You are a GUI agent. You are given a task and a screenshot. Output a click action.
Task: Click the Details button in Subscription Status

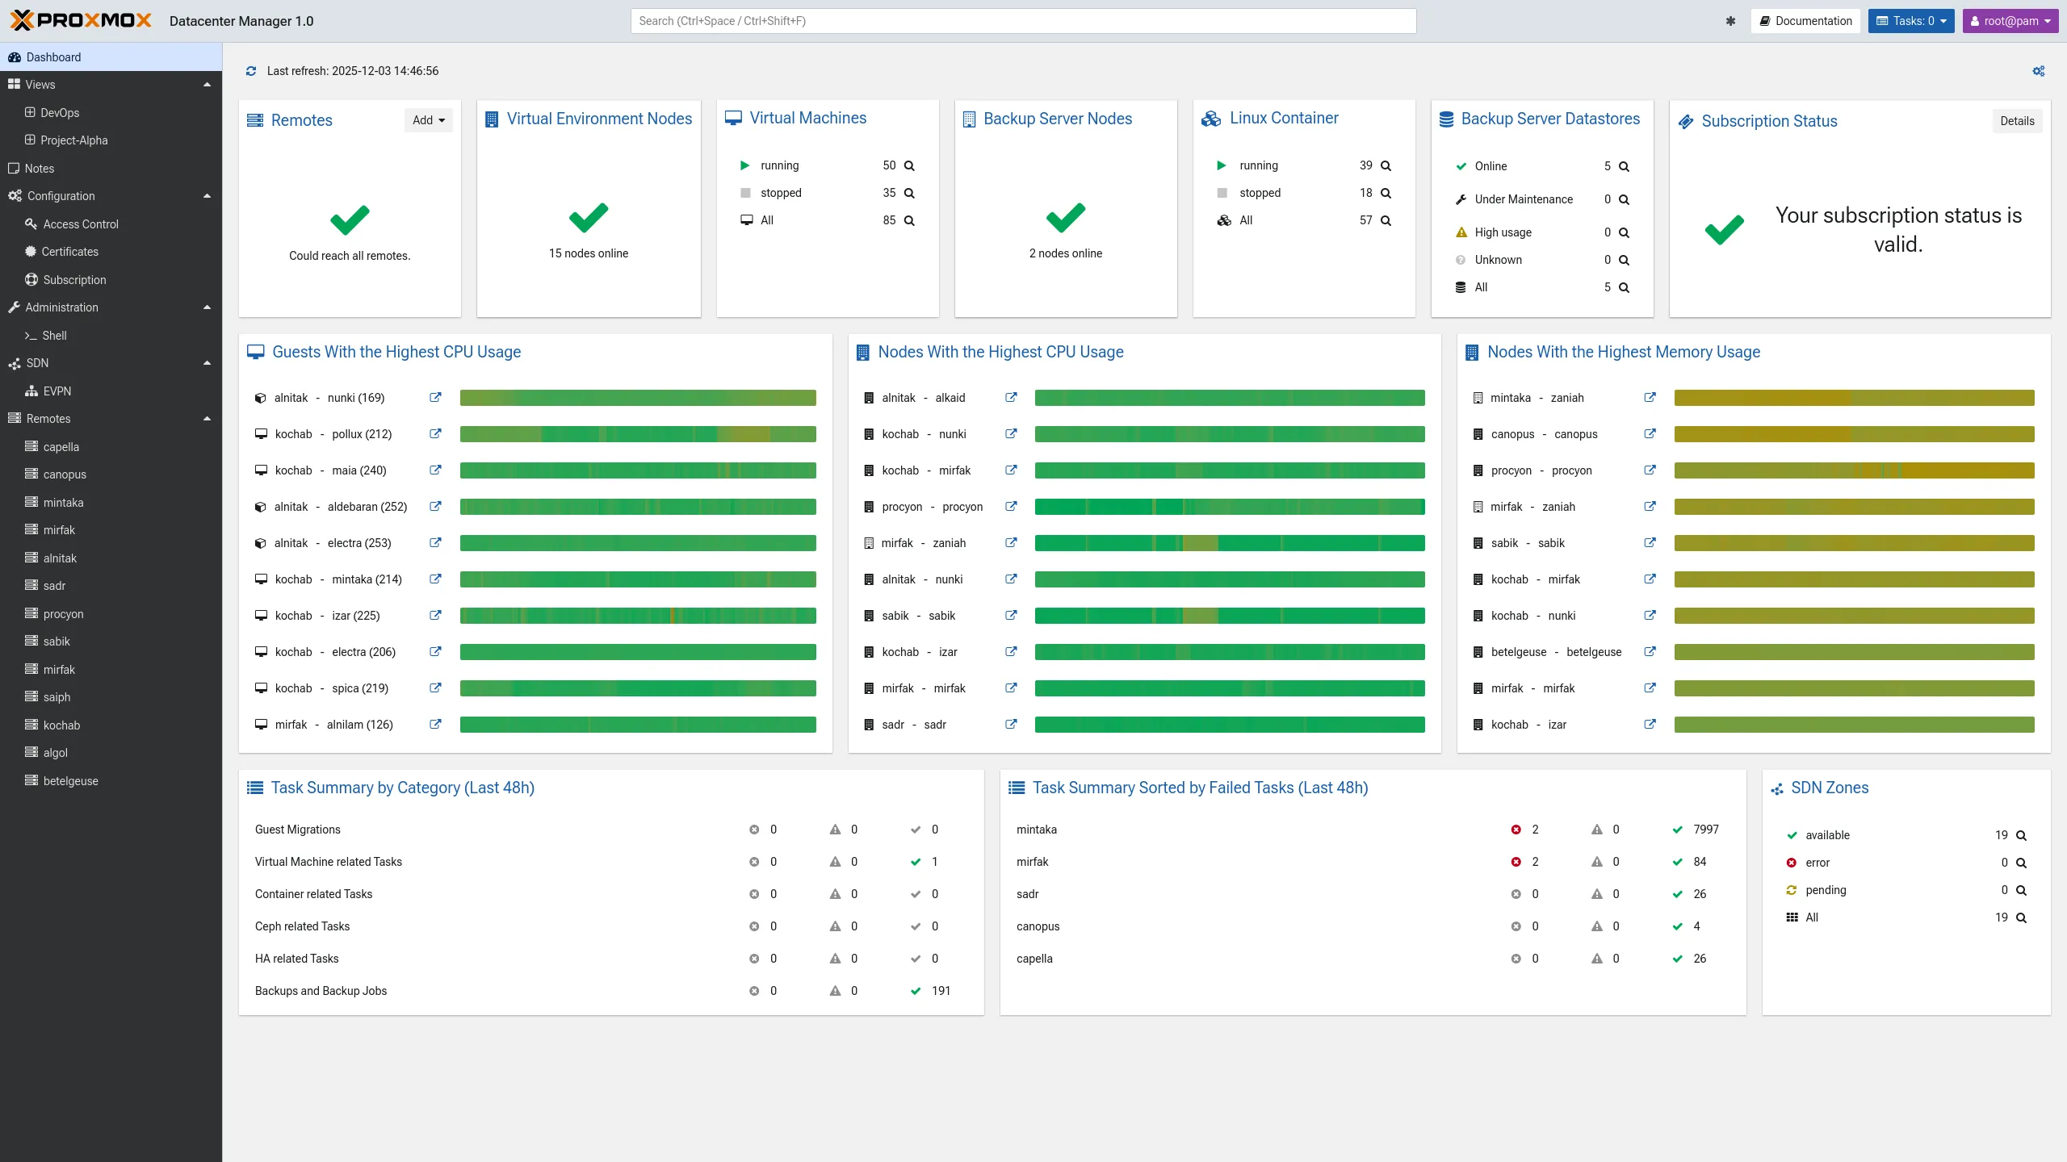tap(2017, 120)
